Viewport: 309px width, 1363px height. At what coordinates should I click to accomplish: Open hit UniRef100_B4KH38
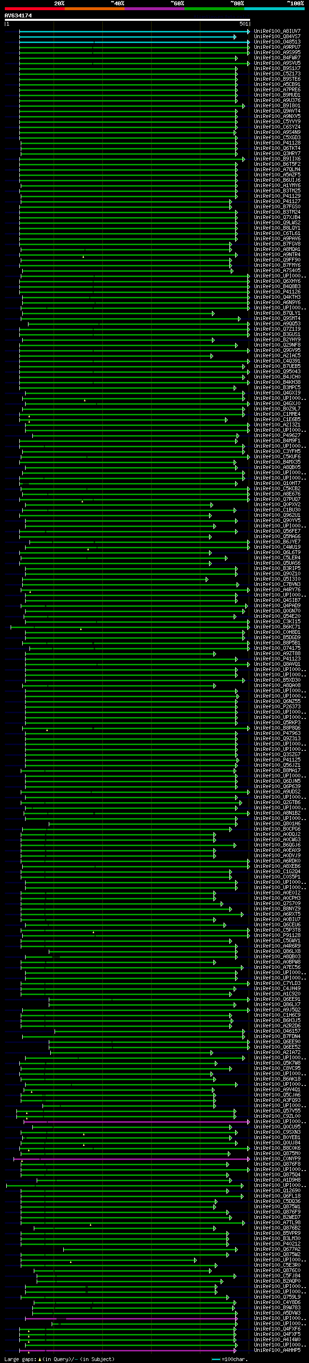[x=277, y=382]
